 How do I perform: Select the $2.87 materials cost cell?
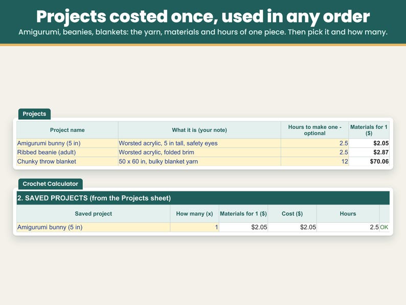click(x=369, y=152)
